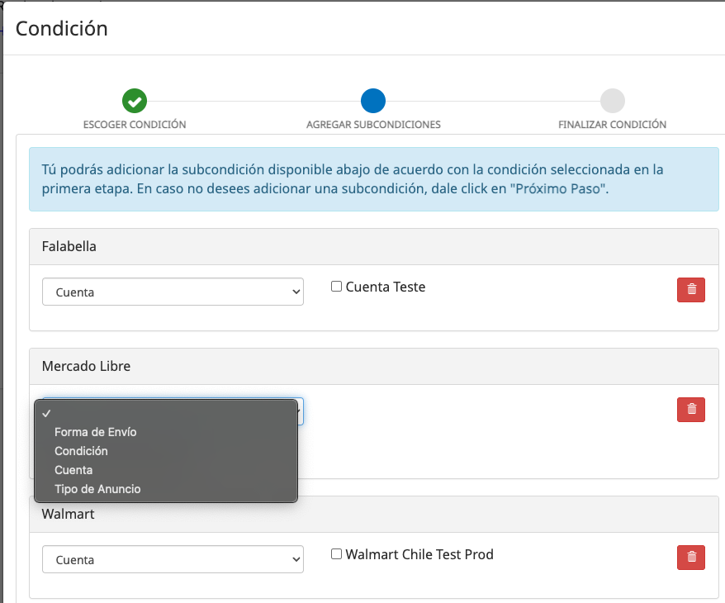
Task: Check the Cuenta Teste checkbox
Action: (x=336, y=287)
